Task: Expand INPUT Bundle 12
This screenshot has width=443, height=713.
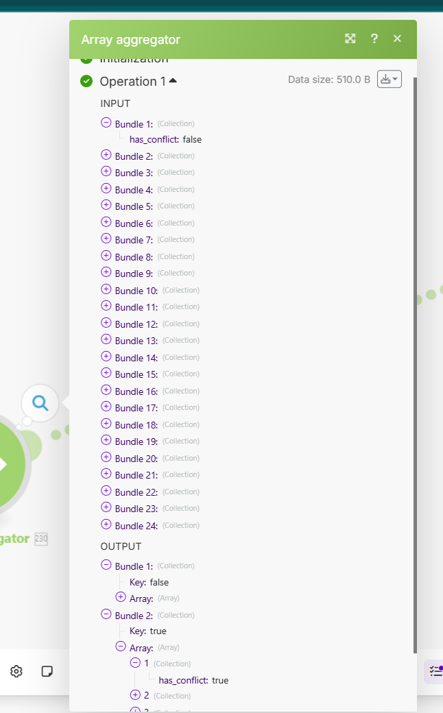Action: 106,323
